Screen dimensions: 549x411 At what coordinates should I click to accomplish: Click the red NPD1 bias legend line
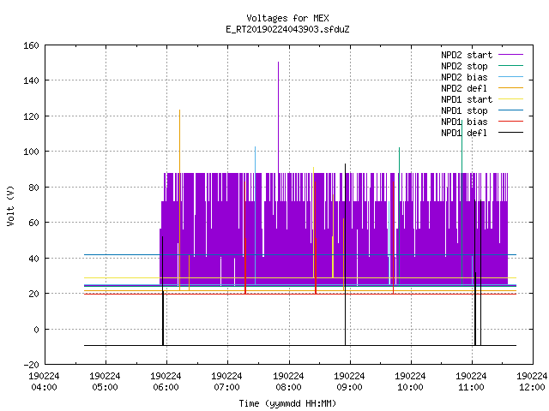[510, 122]
